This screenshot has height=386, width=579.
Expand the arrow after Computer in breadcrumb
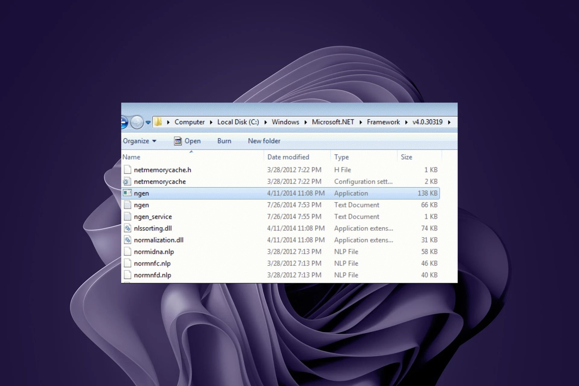pyautogui.click(x=211, y=122)
